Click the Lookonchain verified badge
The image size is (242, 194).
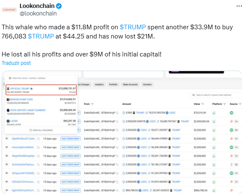(59, 6)
